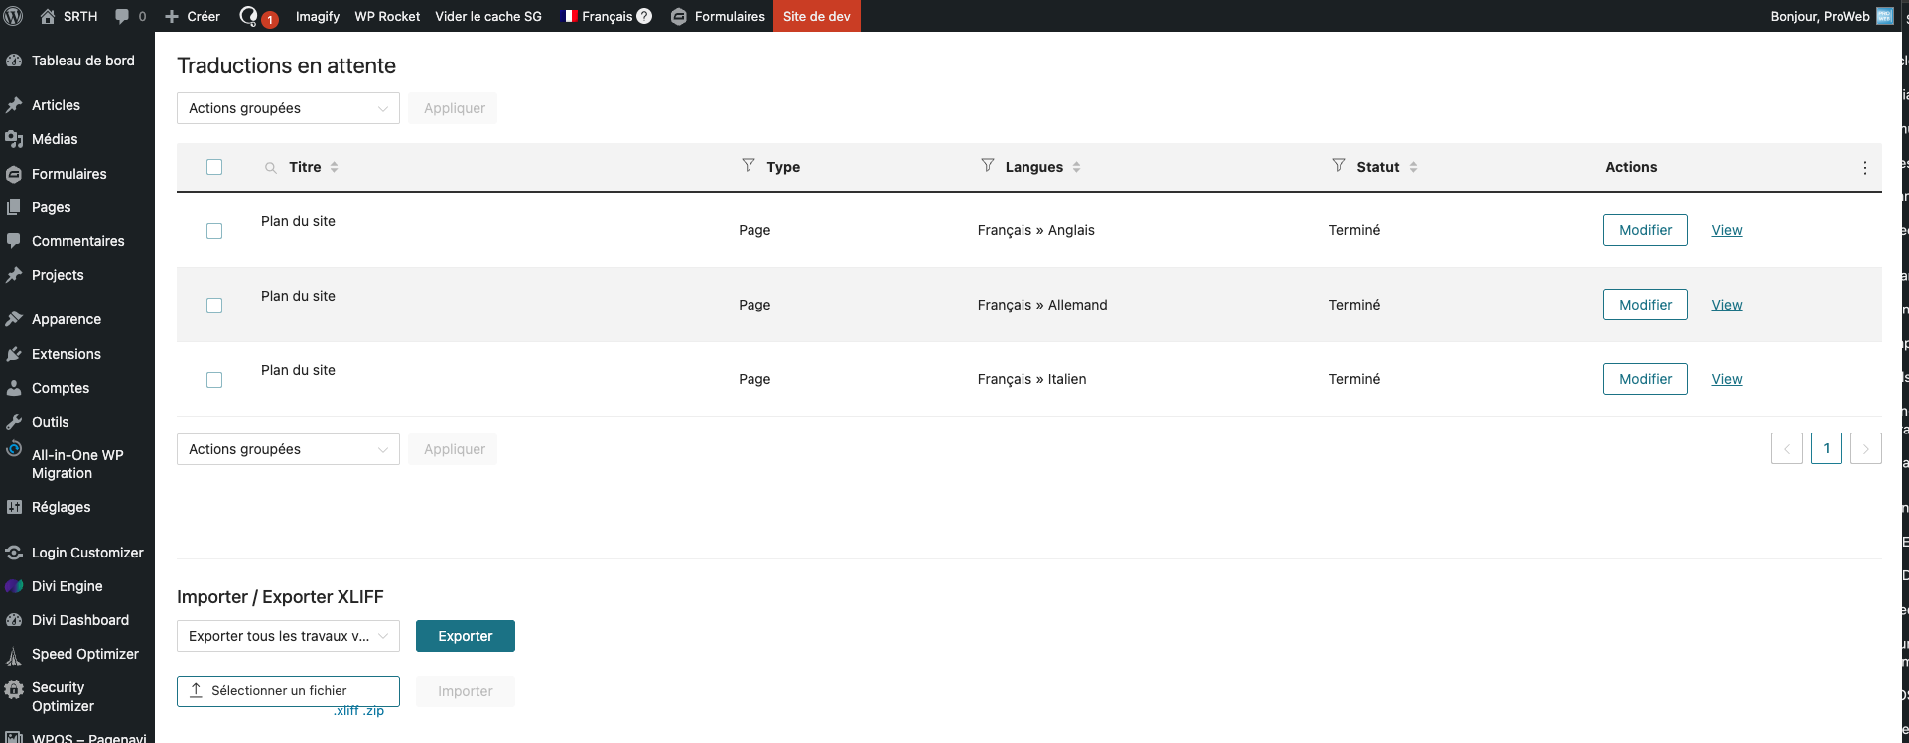Click the WordPress logo icon
Screen dimensions: 1909x743
(x=15, y=16)
